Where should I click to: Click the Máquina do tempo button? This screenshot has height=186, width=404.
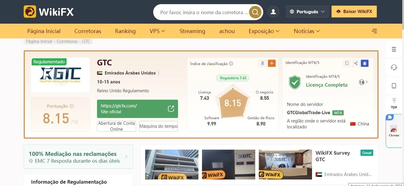tap(159, 126)
